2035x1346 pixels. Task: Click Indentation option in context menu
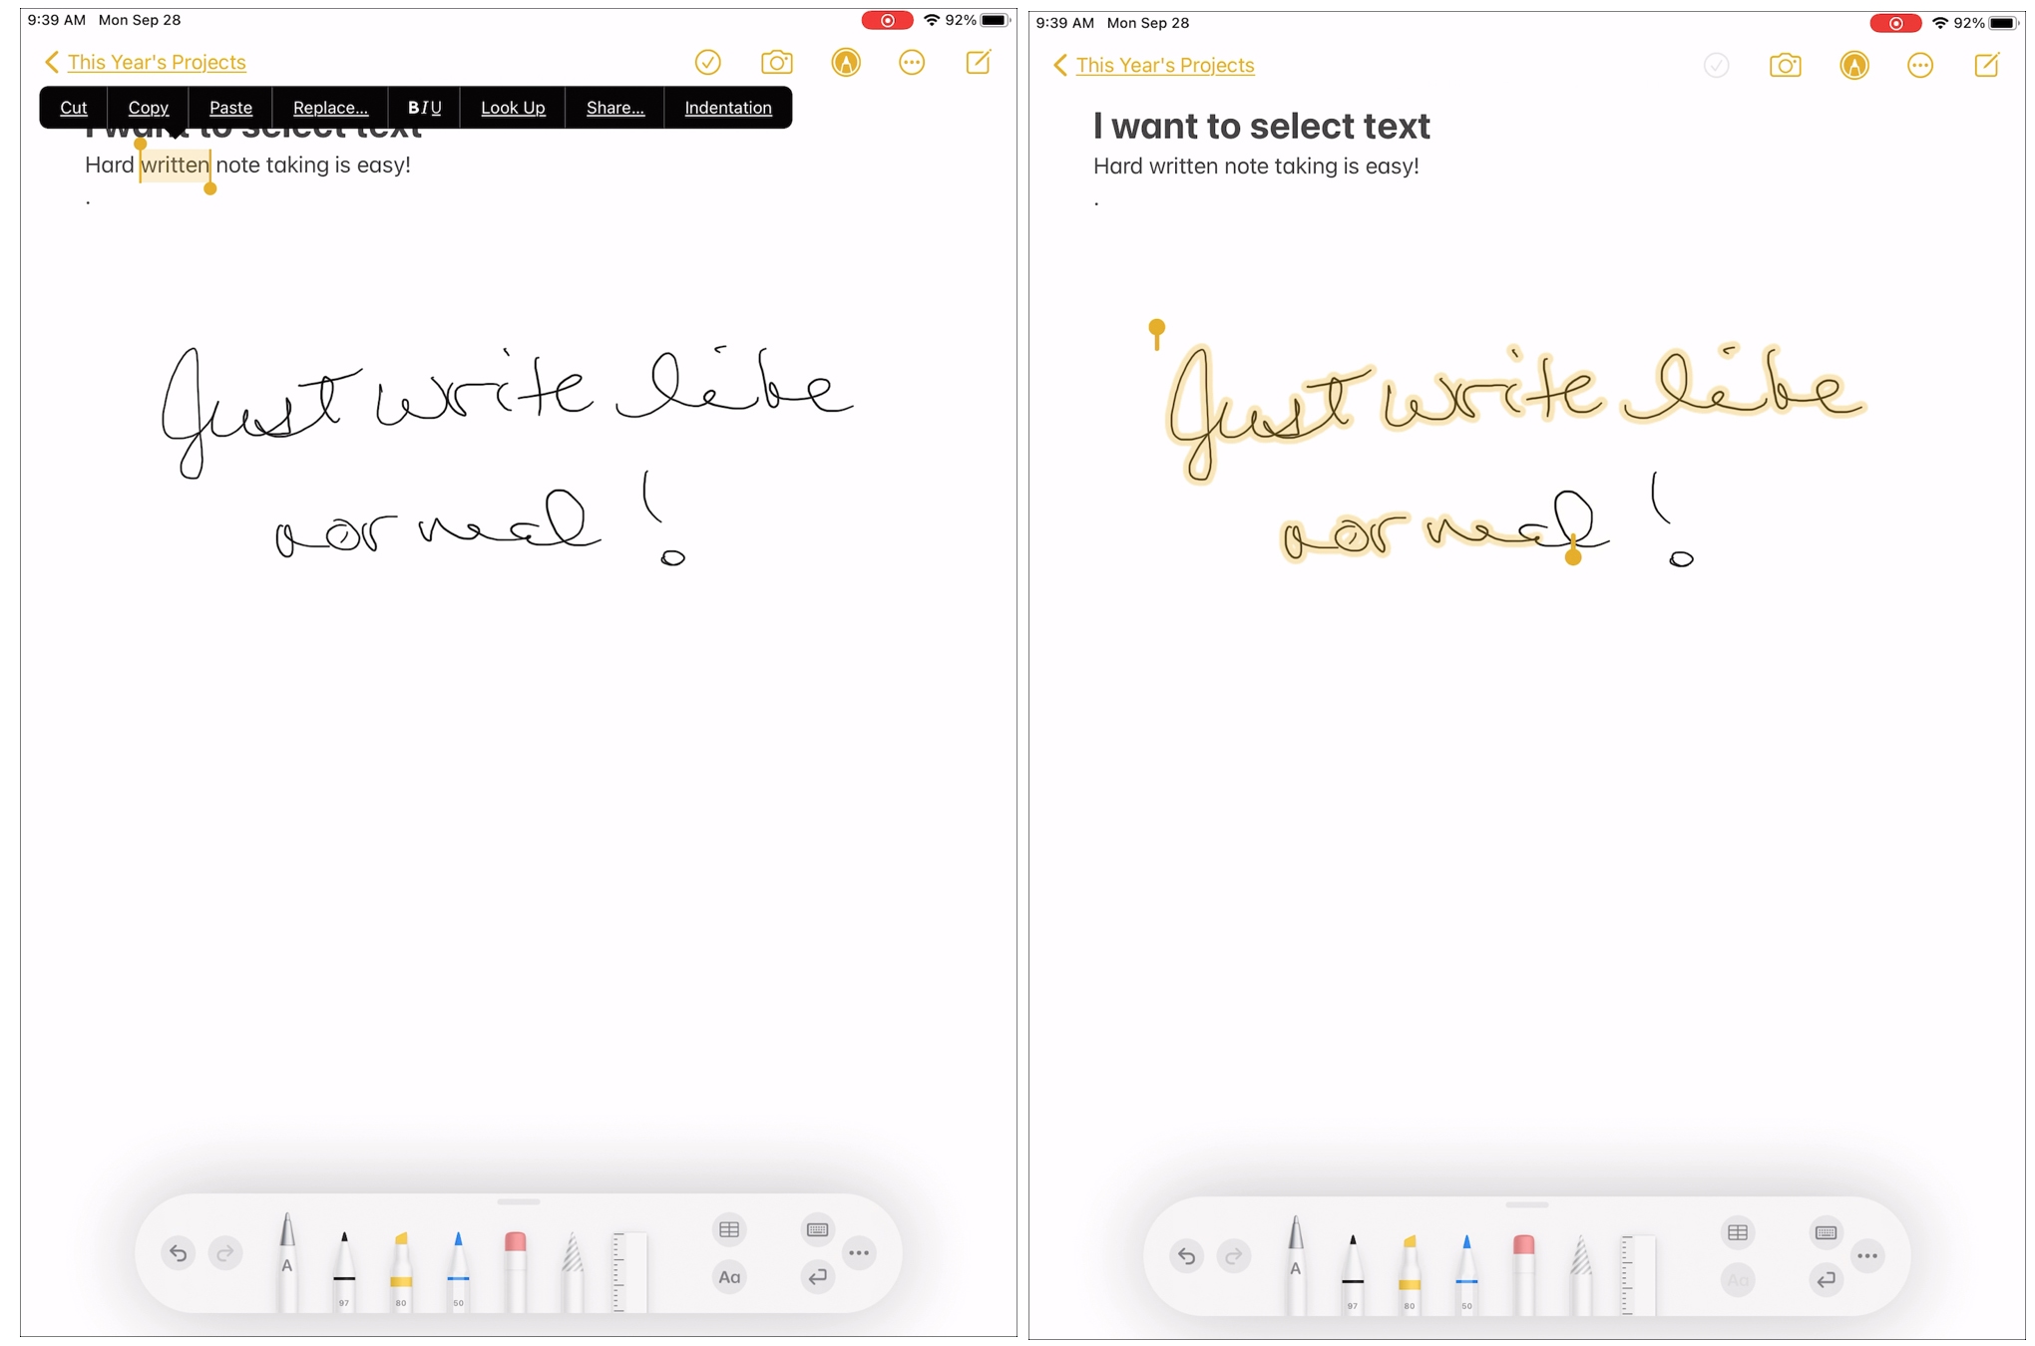pyautogui.click(x=729, y=107)
